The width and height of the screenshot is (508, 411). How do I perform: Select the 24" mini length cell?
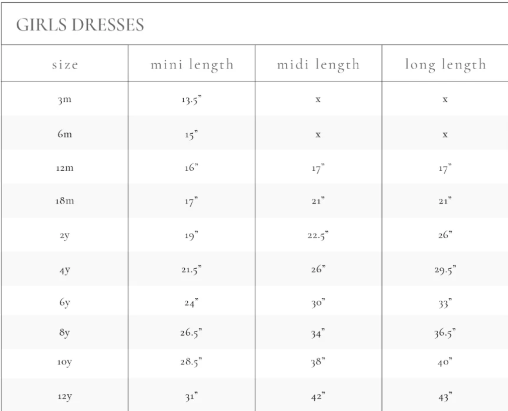coord(192,303)
